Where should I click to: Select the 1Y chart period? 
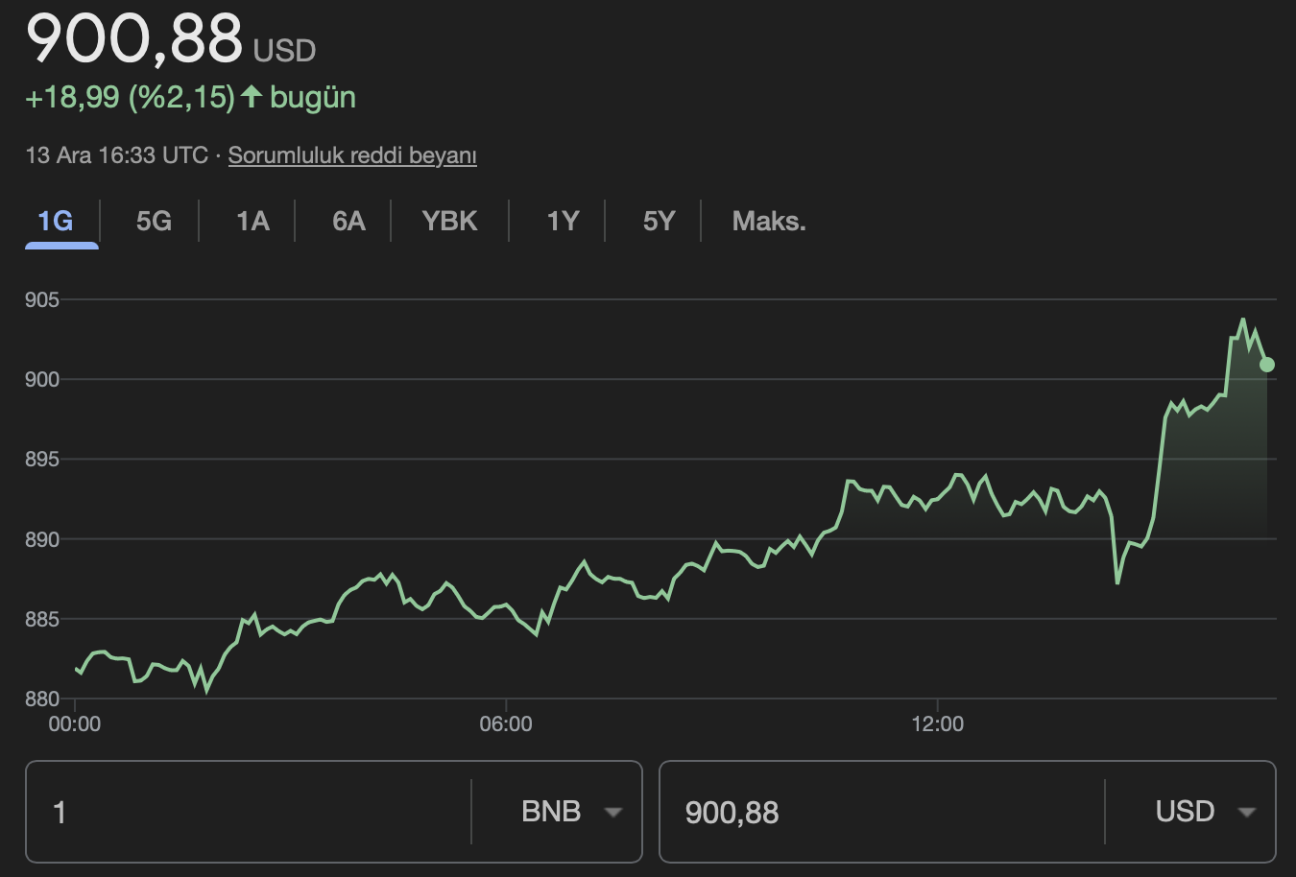pos(562,221)
